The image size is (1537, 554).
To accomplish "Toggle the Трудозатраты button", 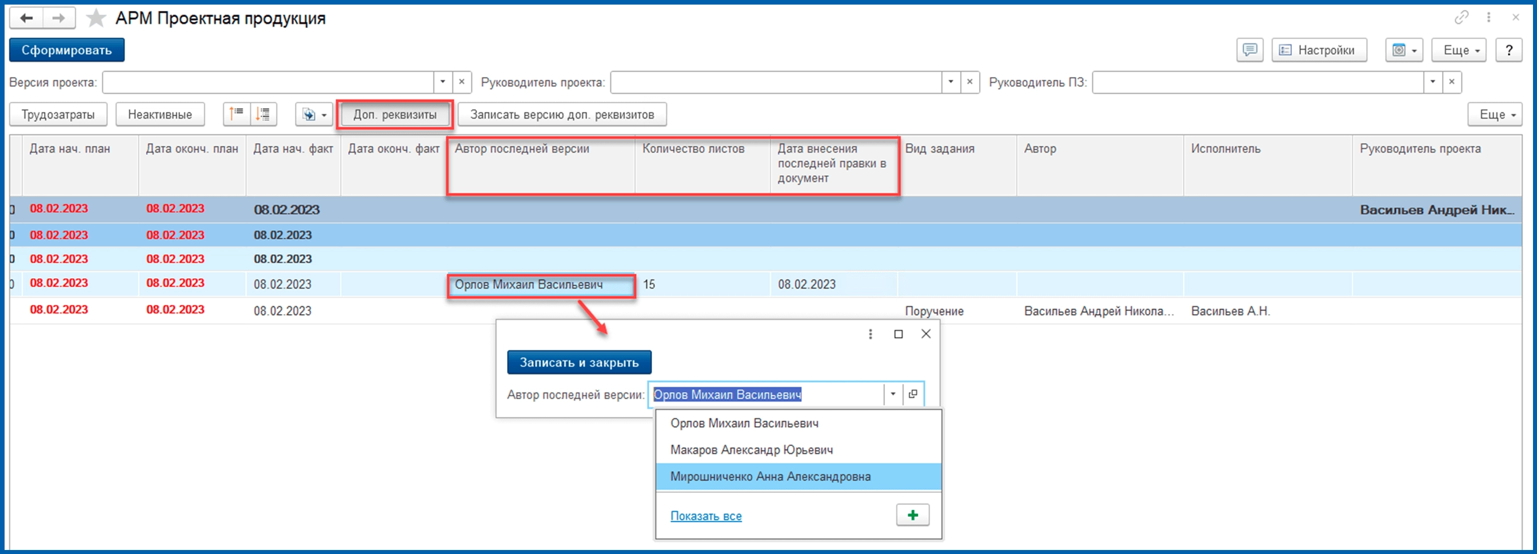I will point(58,114).
